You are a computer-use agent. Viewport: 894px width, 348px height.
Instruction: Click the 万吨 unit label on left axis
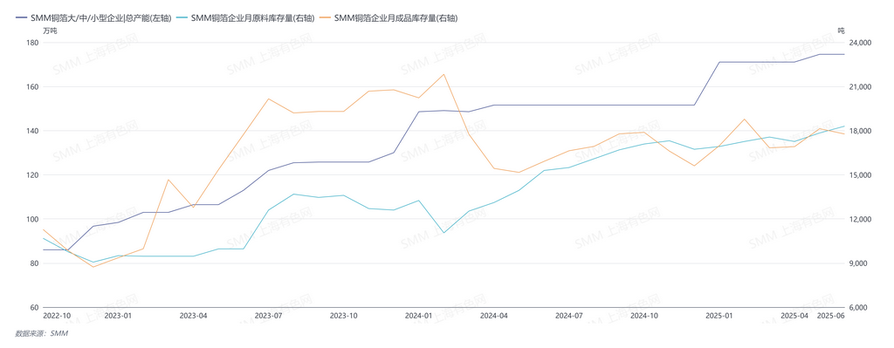50,31
